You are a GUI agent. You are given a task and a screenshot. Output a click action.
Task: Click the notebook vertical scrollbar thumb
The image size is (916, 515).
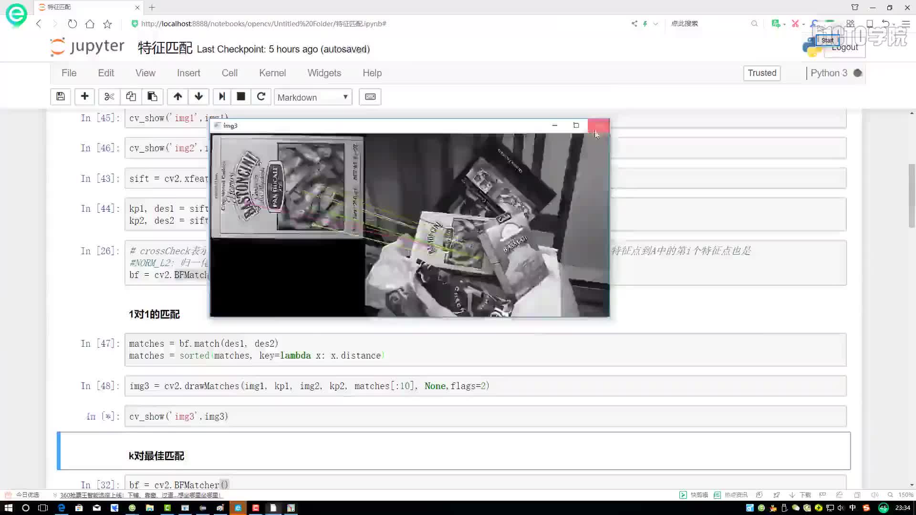point(912,196)
